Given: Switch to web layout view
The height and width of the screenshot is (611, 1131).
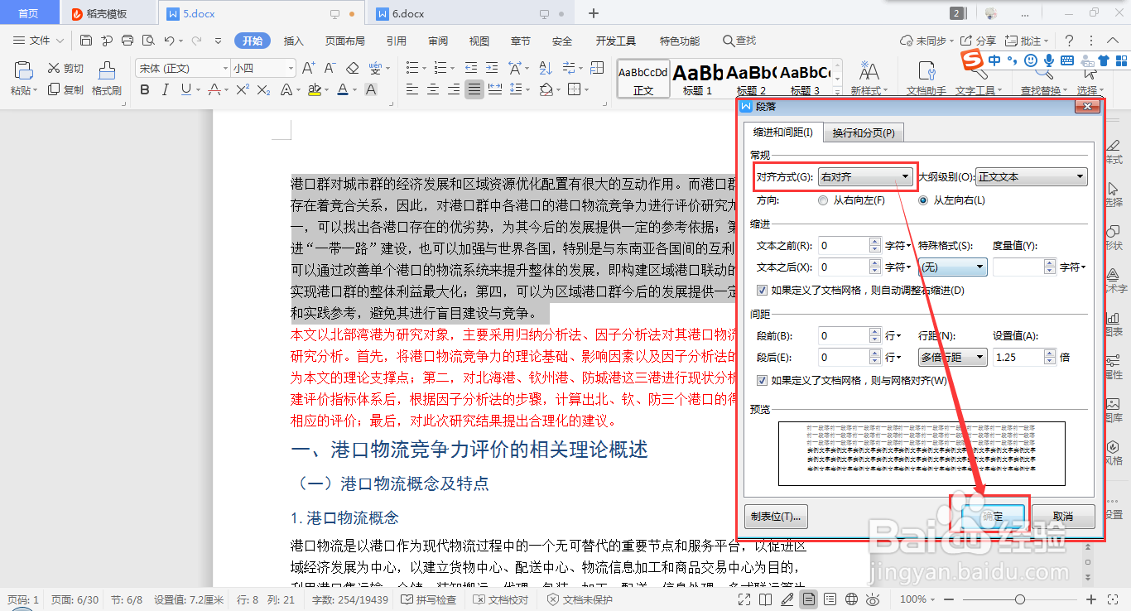Looking at the screenshot, I should 851,599.
